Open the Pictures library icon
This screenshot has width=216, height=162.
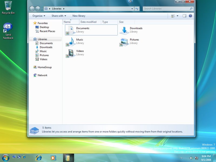124,41
